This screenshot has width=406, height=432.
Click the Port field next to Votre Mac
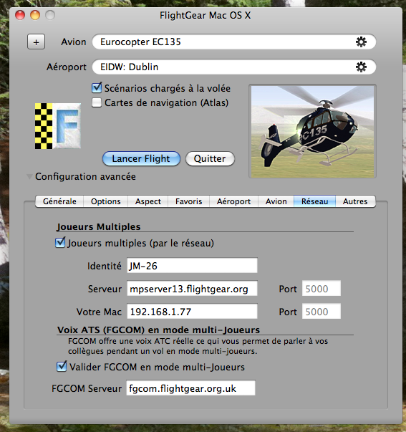click(x=322, y=312)
